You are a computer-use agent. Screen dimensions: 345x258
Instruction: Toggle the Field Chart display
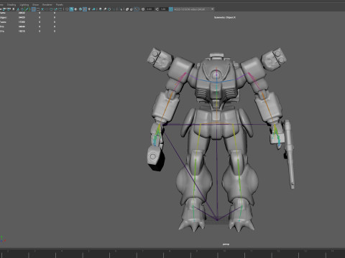[51, 9]
